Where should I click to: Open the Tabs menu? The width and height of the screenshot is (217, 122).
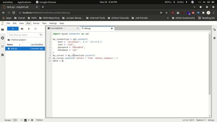[44, 23]
